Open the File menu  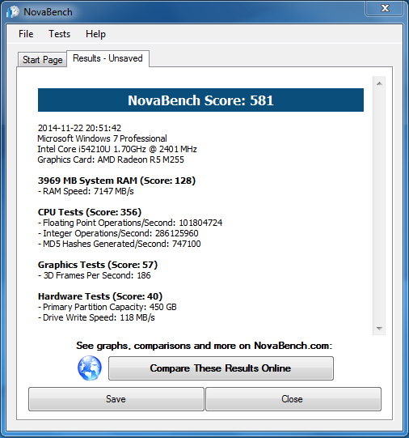[x=26, y=34]
